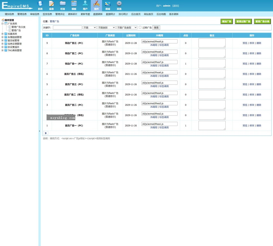Click the /d/js/acmsd/thea1.js text field

pyautogui.click(x=159, y=124)
